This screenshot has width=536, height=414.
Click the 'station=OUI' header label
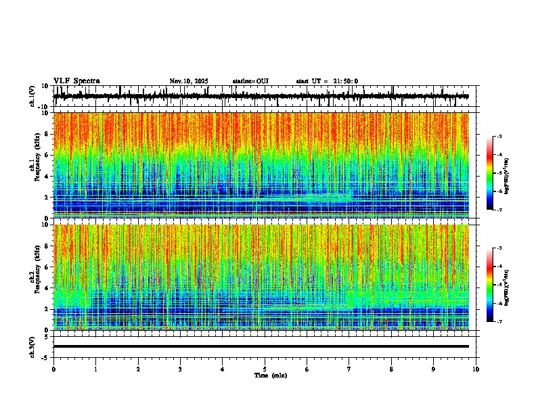250,81
